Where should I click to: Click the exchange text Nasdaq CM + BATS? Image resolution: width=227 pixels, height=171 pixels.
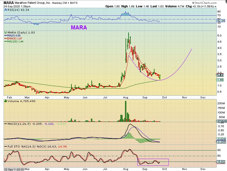click(65, 3)
